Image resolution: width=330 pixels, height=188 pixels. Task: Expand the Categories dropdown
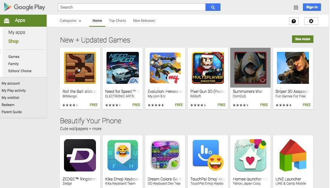coord(70,21)
